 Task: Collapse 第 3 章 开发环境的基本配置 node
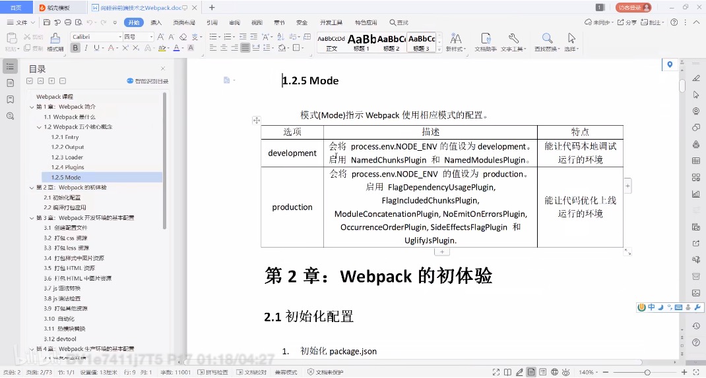(32, 218)
